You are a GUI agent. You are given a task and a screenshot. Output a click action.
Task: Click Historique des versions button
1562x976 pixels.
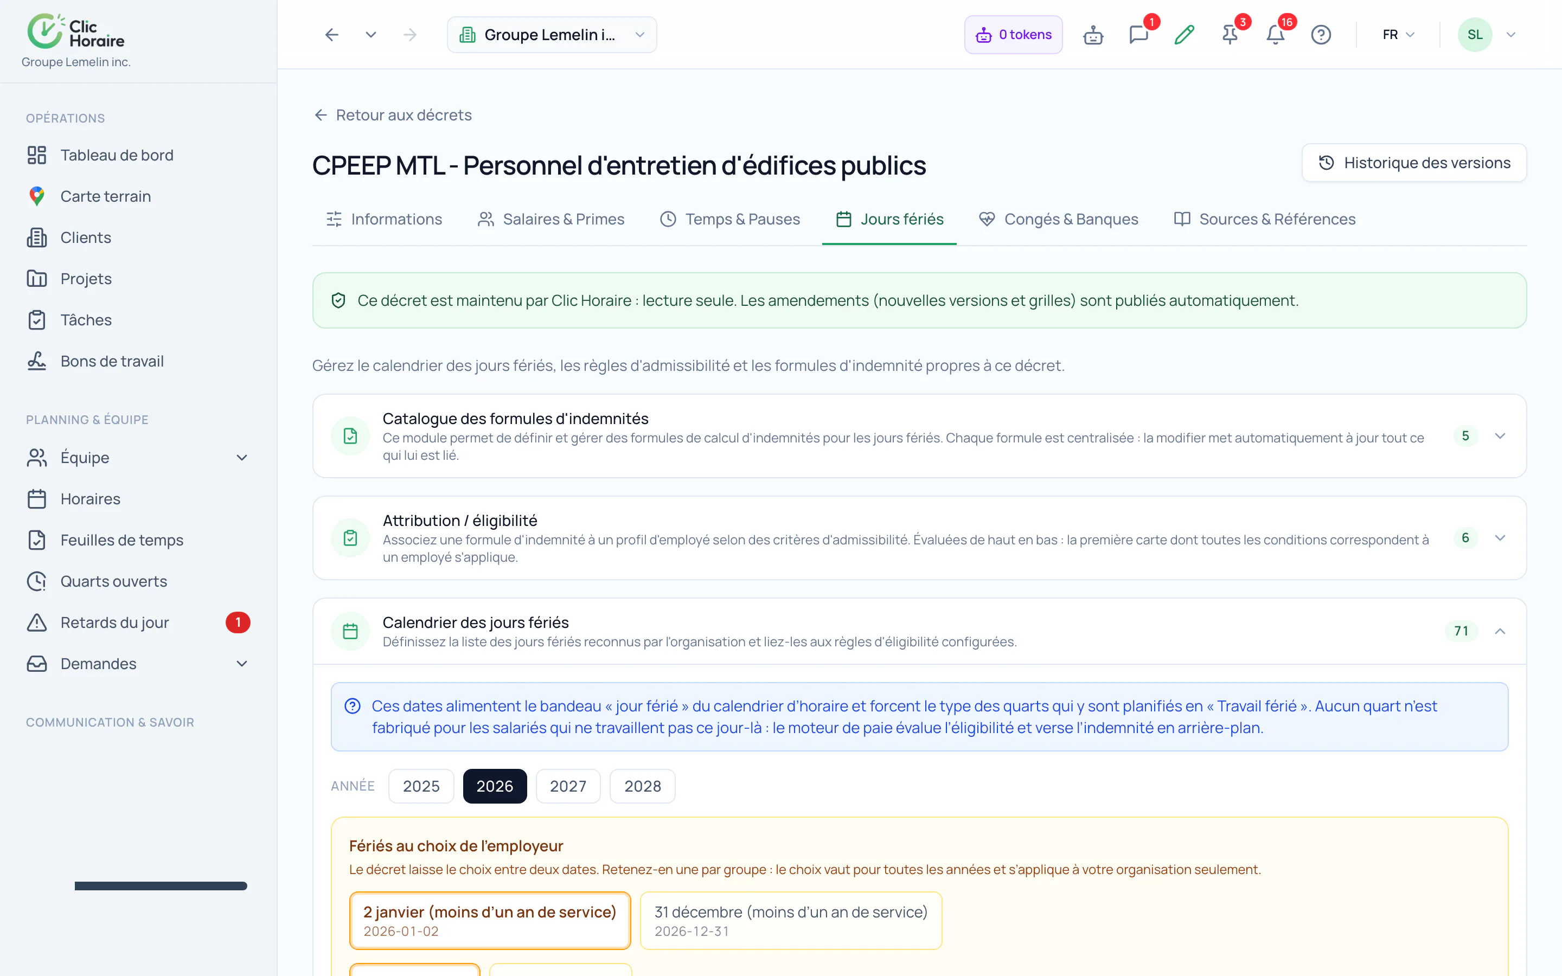[x=1413, y=163]
